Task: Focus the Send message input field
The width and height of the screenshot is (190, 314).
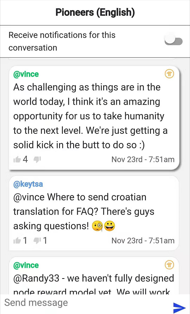Action: pyautogui.click(x=86, y=303)
